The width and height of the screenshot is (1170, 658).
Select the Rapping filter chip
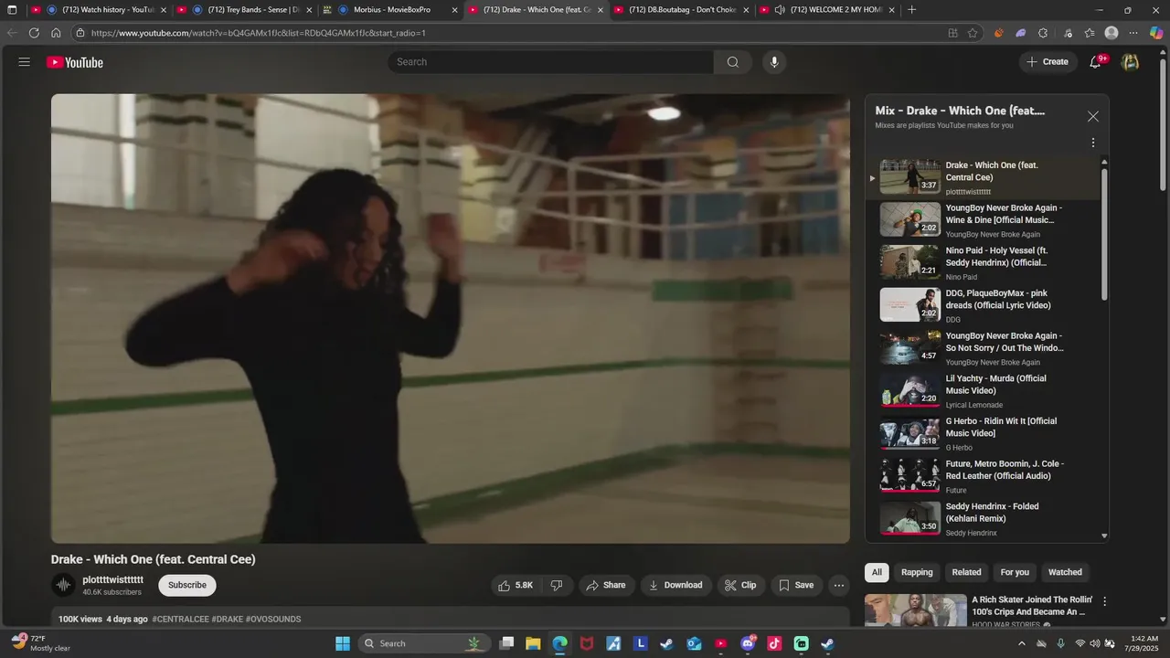(x=917, y=572)
